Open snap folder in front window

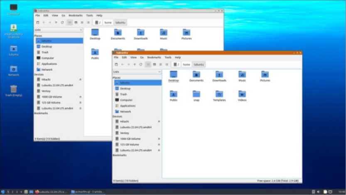click(196, 96)
